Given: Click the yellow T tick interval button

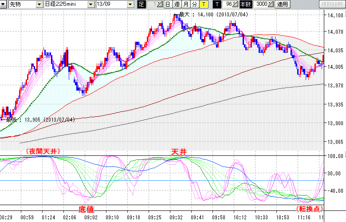Looking at the screenshot, I should [x=203, y=4].
